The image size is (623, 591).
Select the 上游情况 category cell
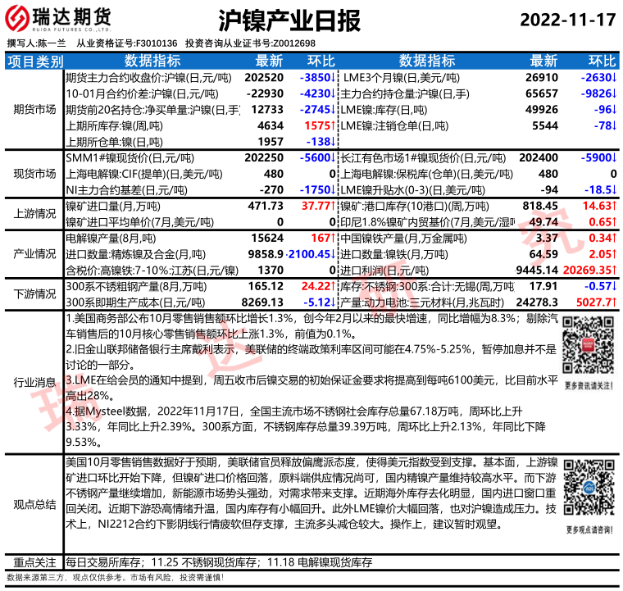tap(34, 214)
